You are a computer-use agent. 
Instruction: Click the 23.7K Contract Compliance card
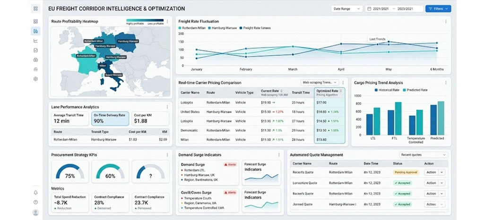pos(150,203)
